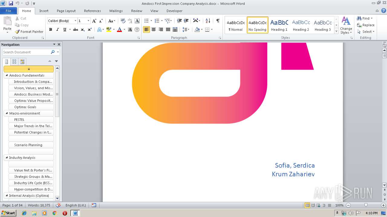Switch to the Page Layout tab
This screenshot has width=387, height=217.
[x=66, y=11]
